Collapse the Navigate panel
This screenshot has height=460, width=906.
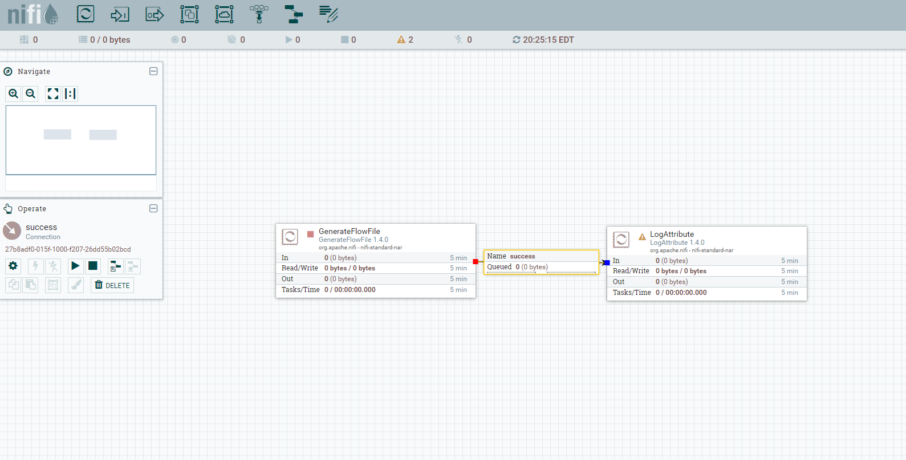coord(153,71)
